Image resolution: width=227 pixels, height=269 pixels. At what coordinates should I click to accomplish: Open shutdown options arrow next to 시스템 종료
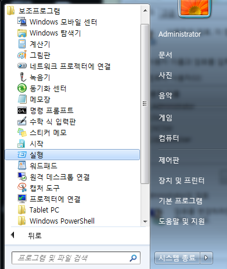pos(207,258)
